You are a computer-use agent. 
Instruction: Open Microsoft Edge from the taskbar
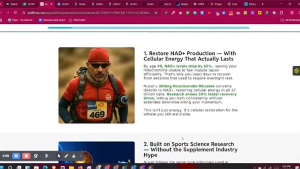pyautogui.click(x=45, y=167)
